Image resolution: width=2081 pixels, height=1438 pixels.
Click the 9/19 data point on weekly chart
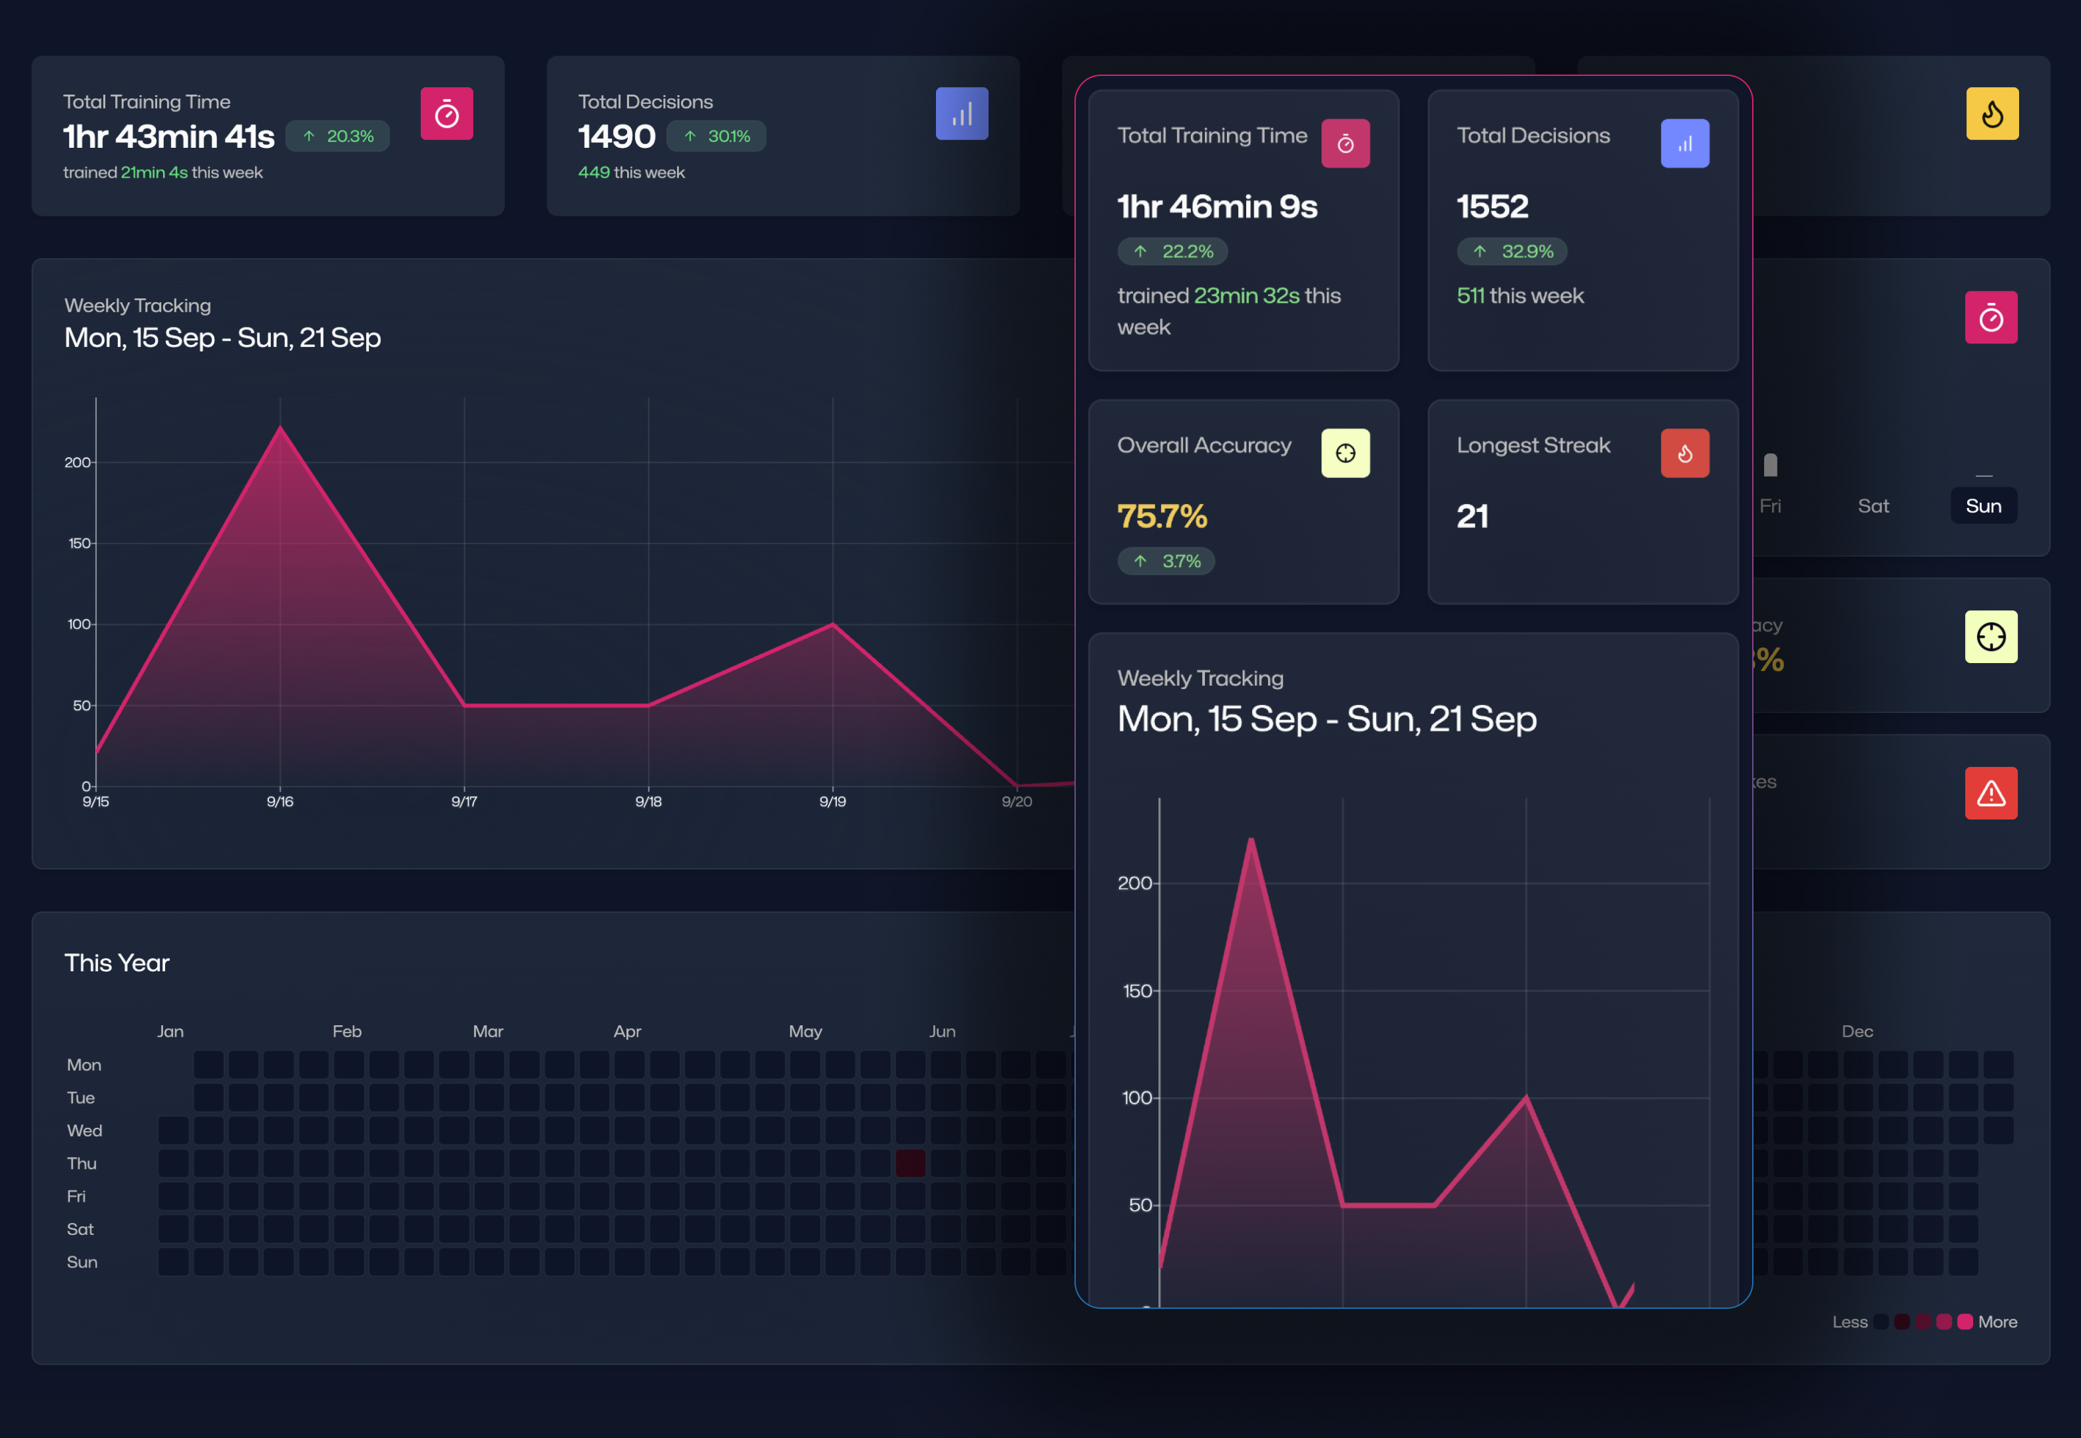click(x=832, y=624)
